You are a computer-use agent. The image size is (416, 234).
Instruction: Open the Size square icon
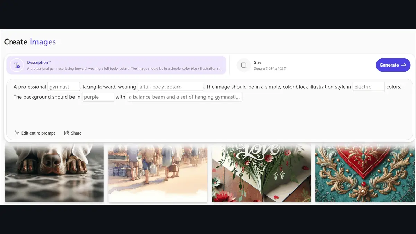pyautogui.click(x=244, y=65)
